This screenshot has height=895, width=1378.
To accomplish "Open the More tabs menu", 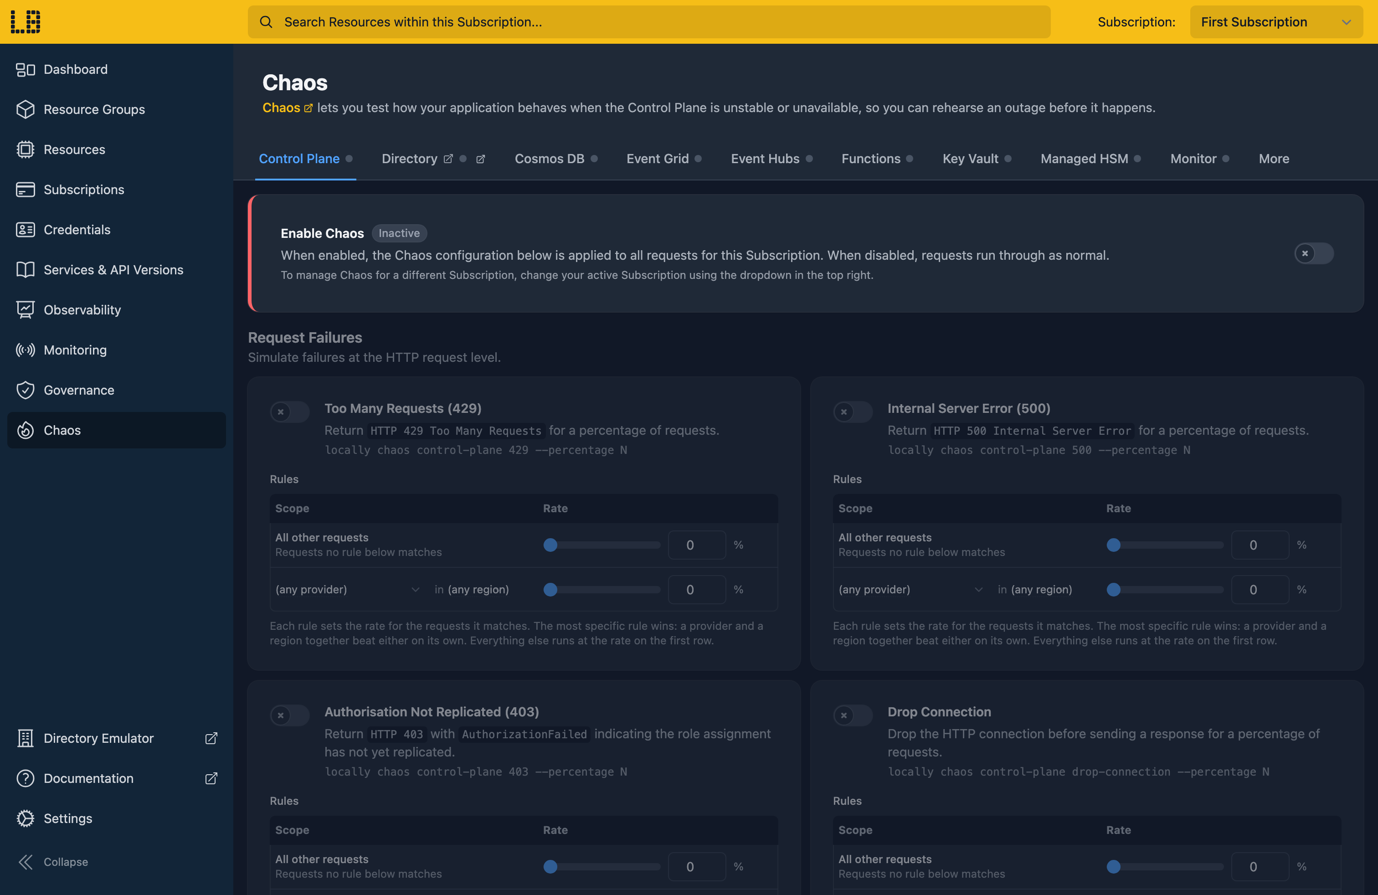I will (x=1274, y=159).
